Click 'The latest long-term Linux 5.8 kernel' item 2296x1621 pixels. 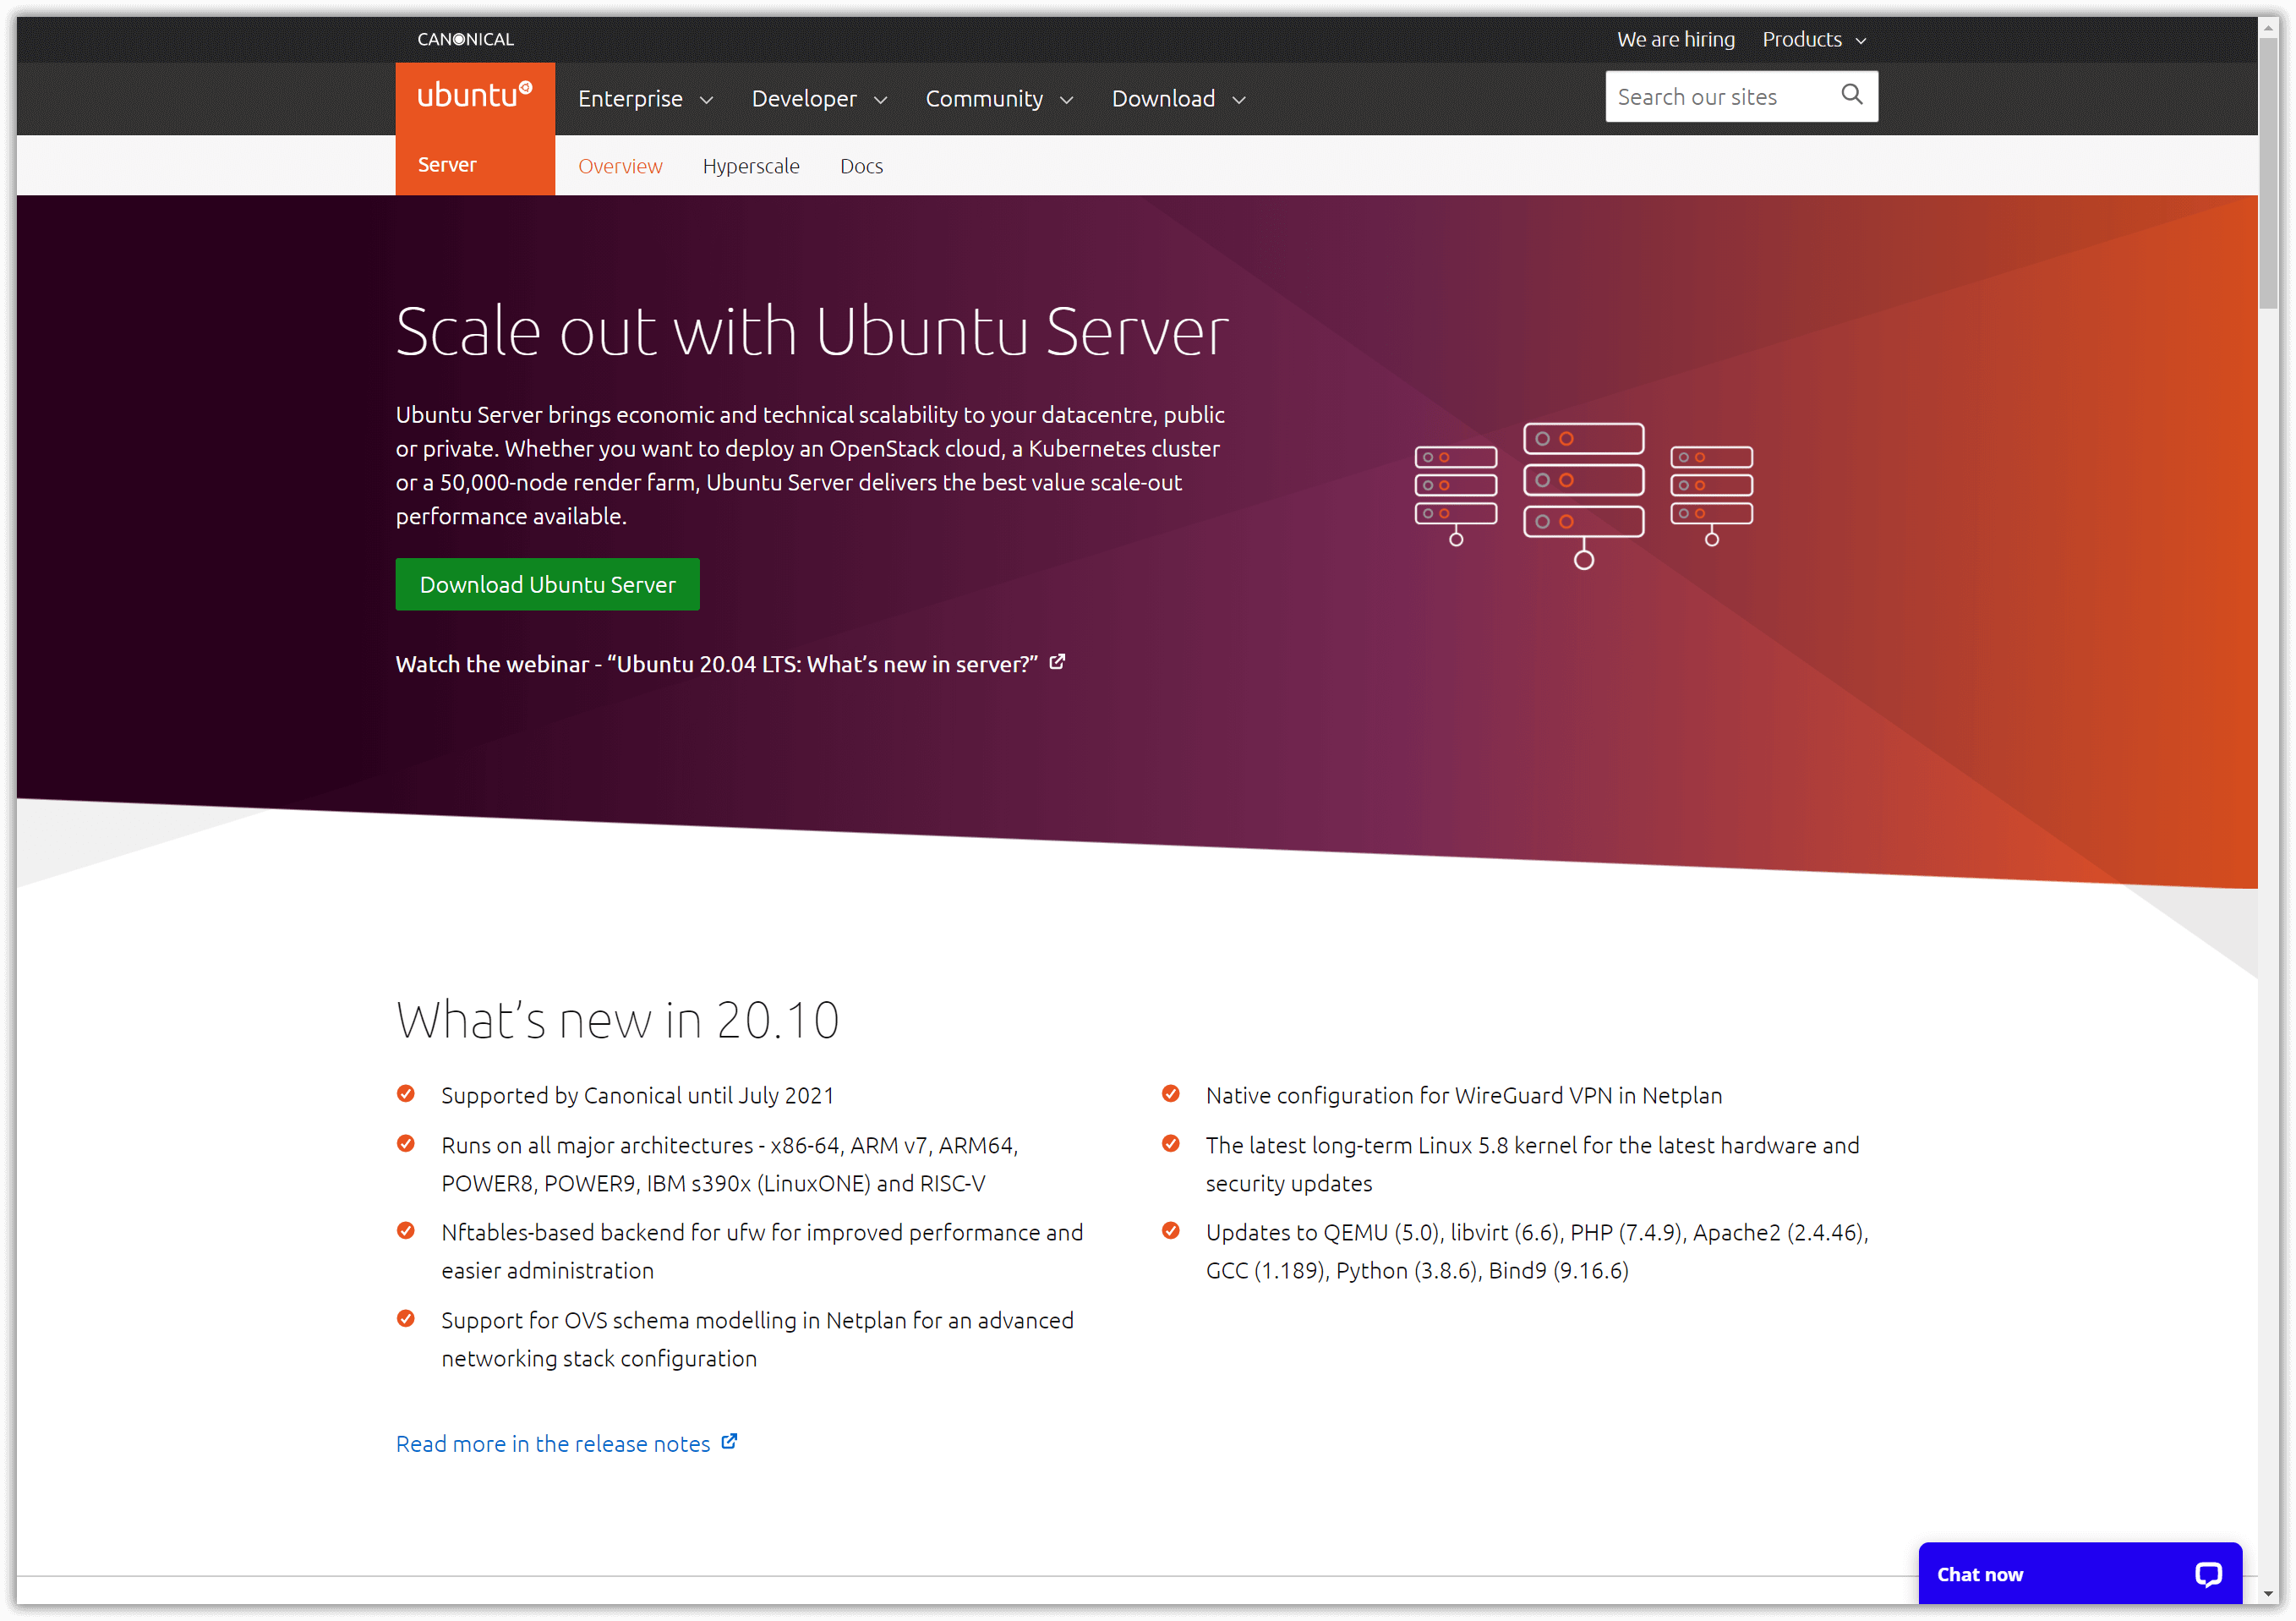coord(1532,1164)
